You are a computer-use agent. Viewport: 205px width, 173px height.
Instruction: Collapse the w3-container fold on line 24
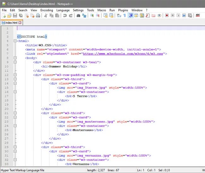[x=15, y=126]
